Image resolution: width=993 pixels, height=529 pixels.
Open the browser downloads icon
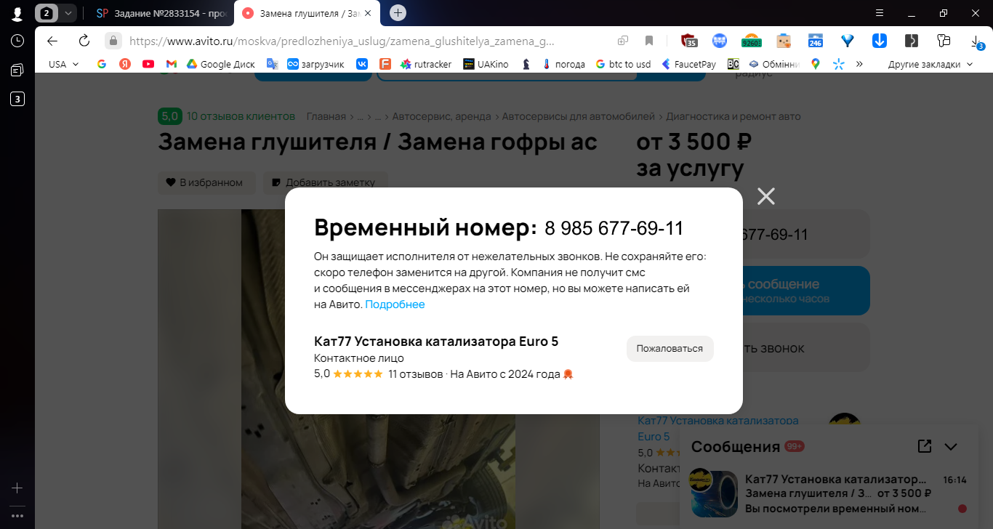pyautogui.click(x=974, y=41)
